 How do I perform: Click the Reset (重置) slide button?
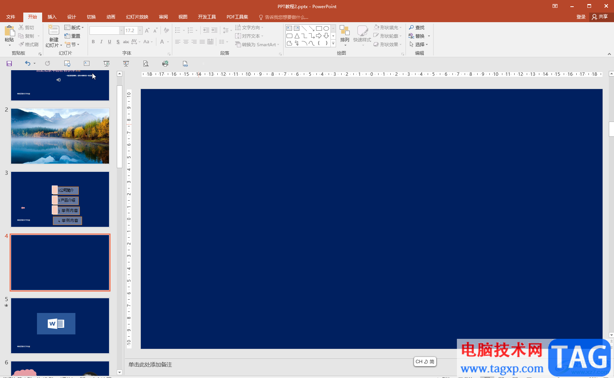point(72,36)
